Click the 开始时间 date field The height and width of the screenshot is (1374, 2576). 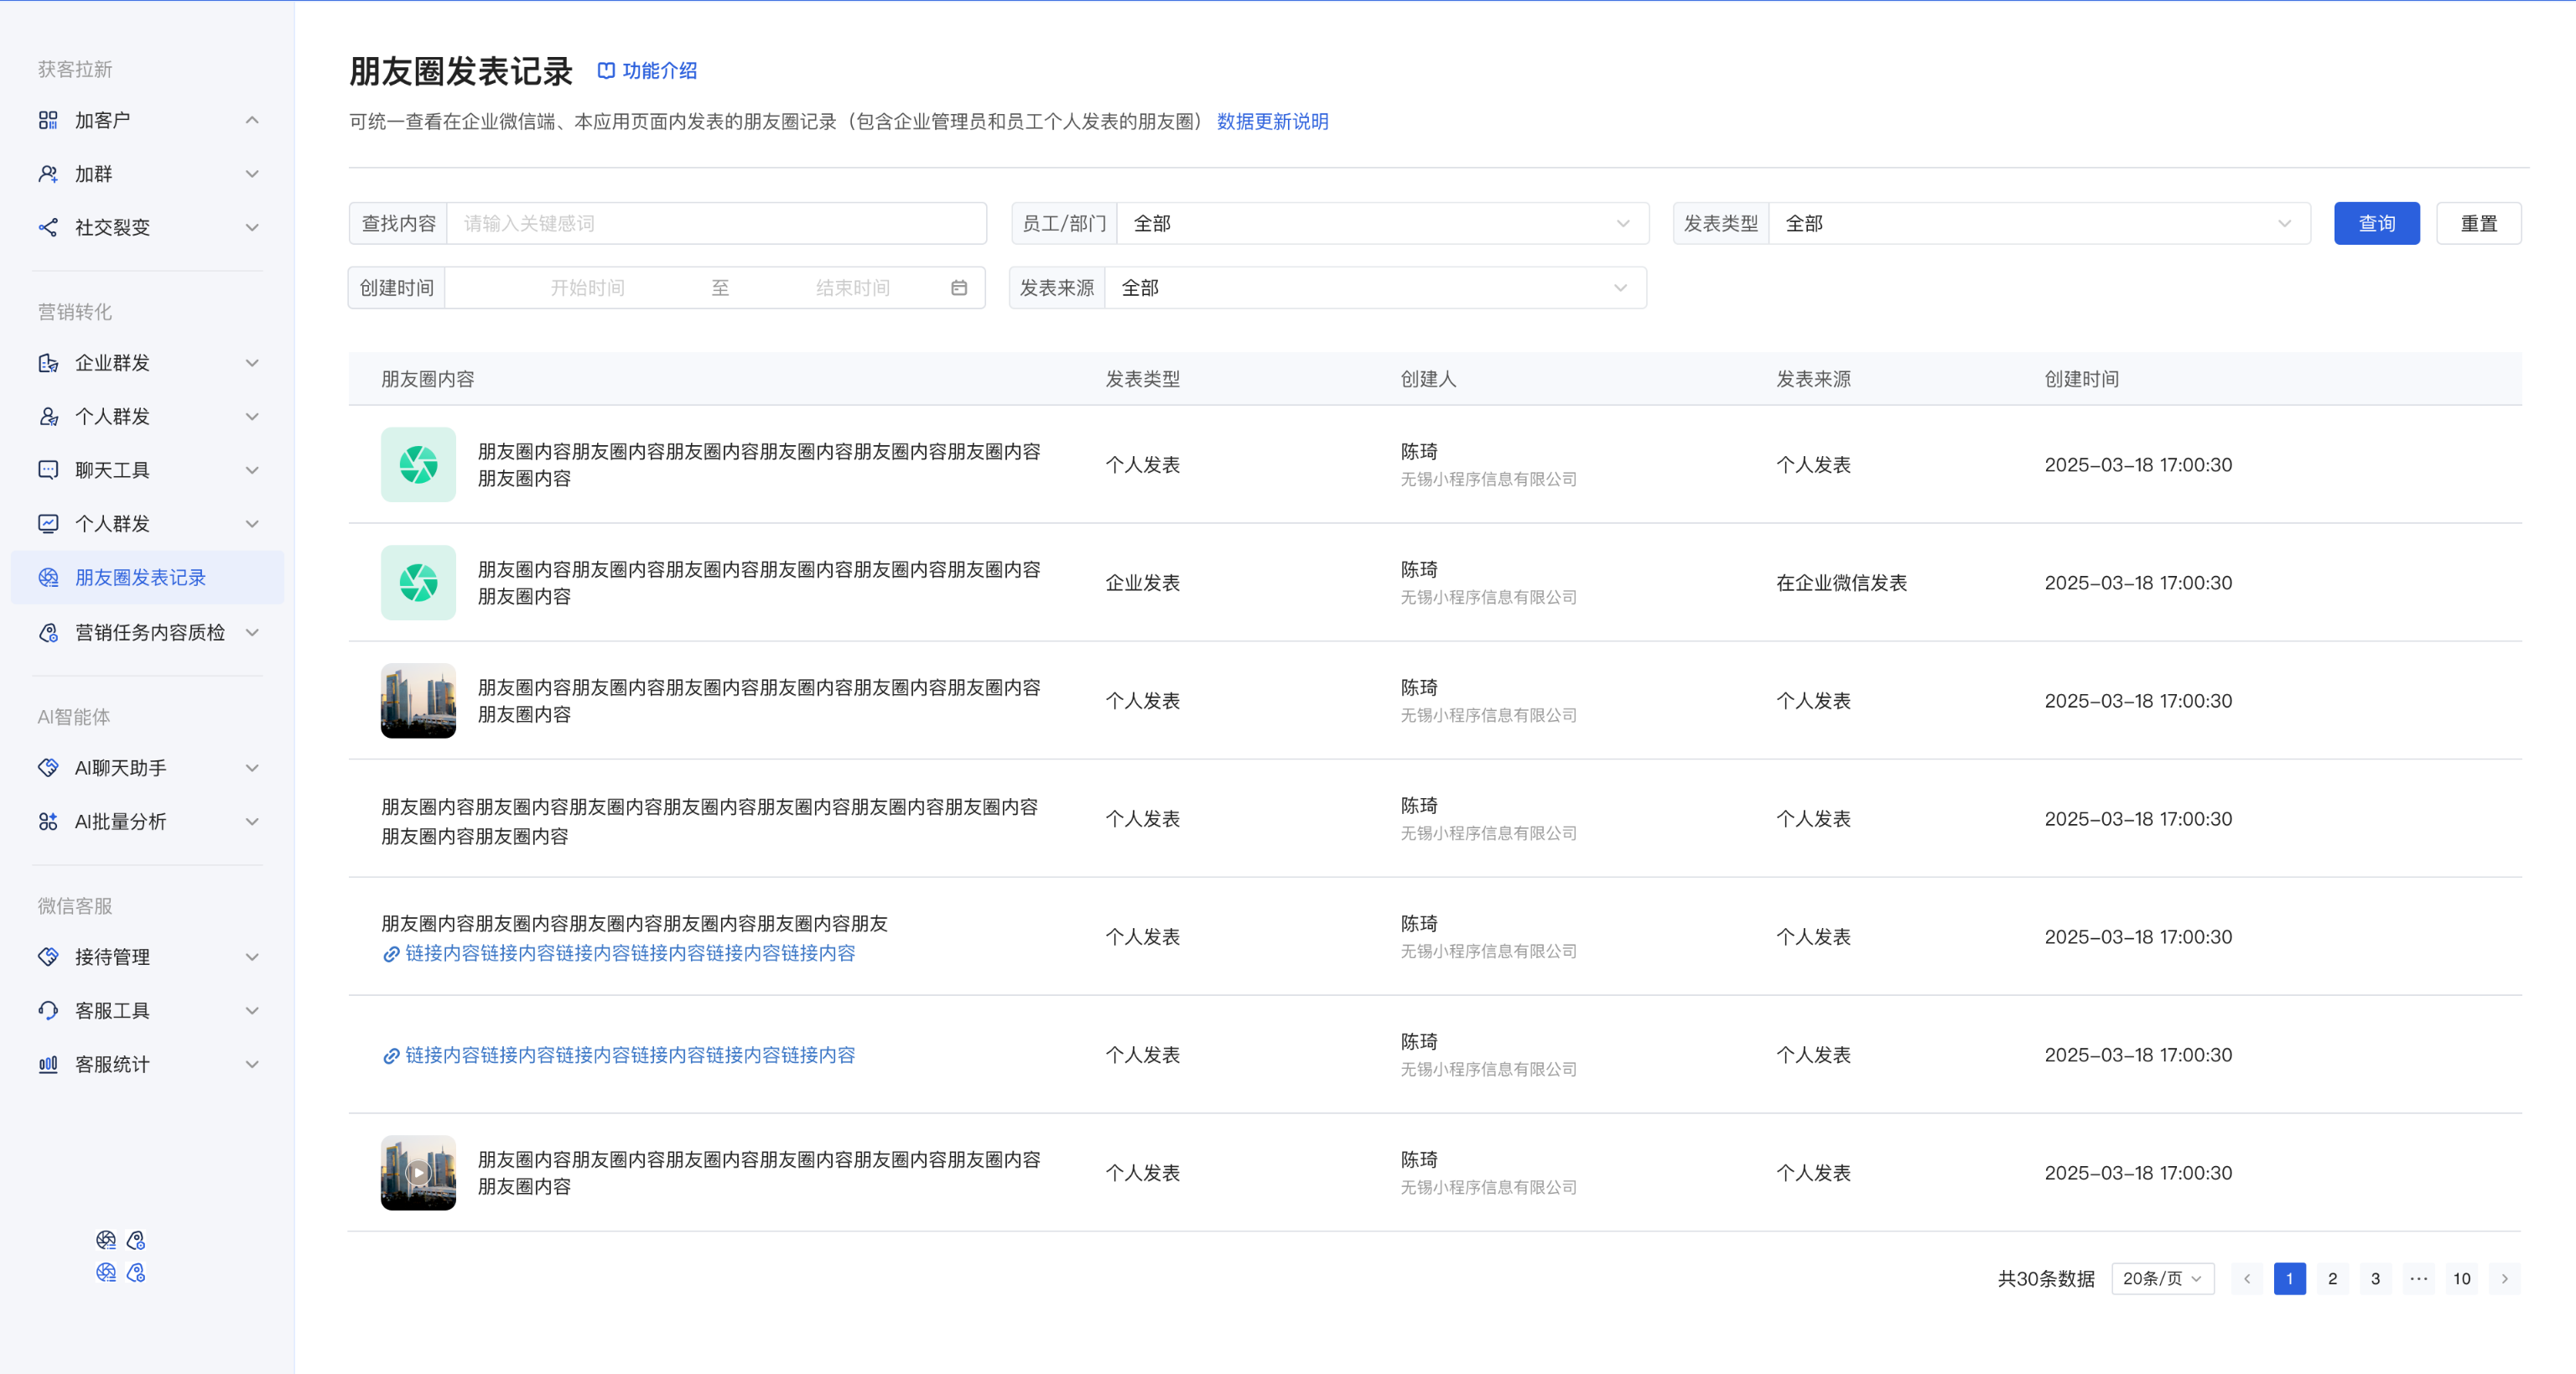pyautogui.click(x=587, y=288)
